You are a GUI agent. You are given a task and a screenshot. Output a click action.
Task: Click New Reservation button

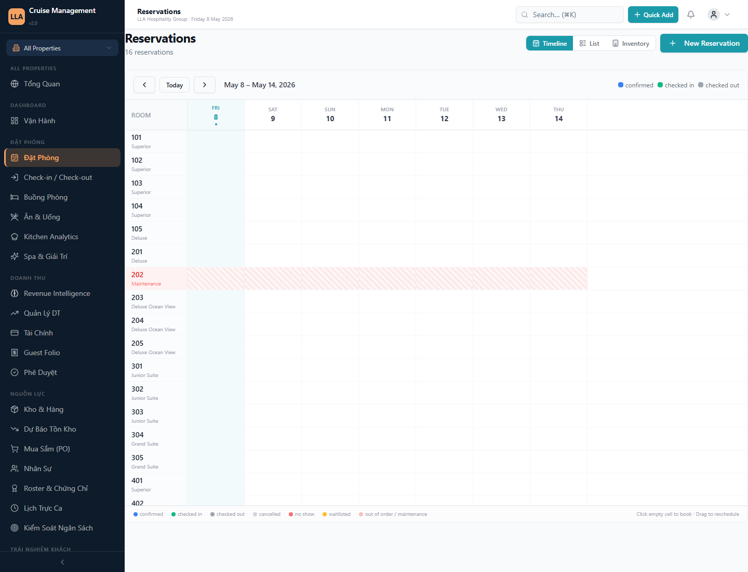[x=704, y=43]
